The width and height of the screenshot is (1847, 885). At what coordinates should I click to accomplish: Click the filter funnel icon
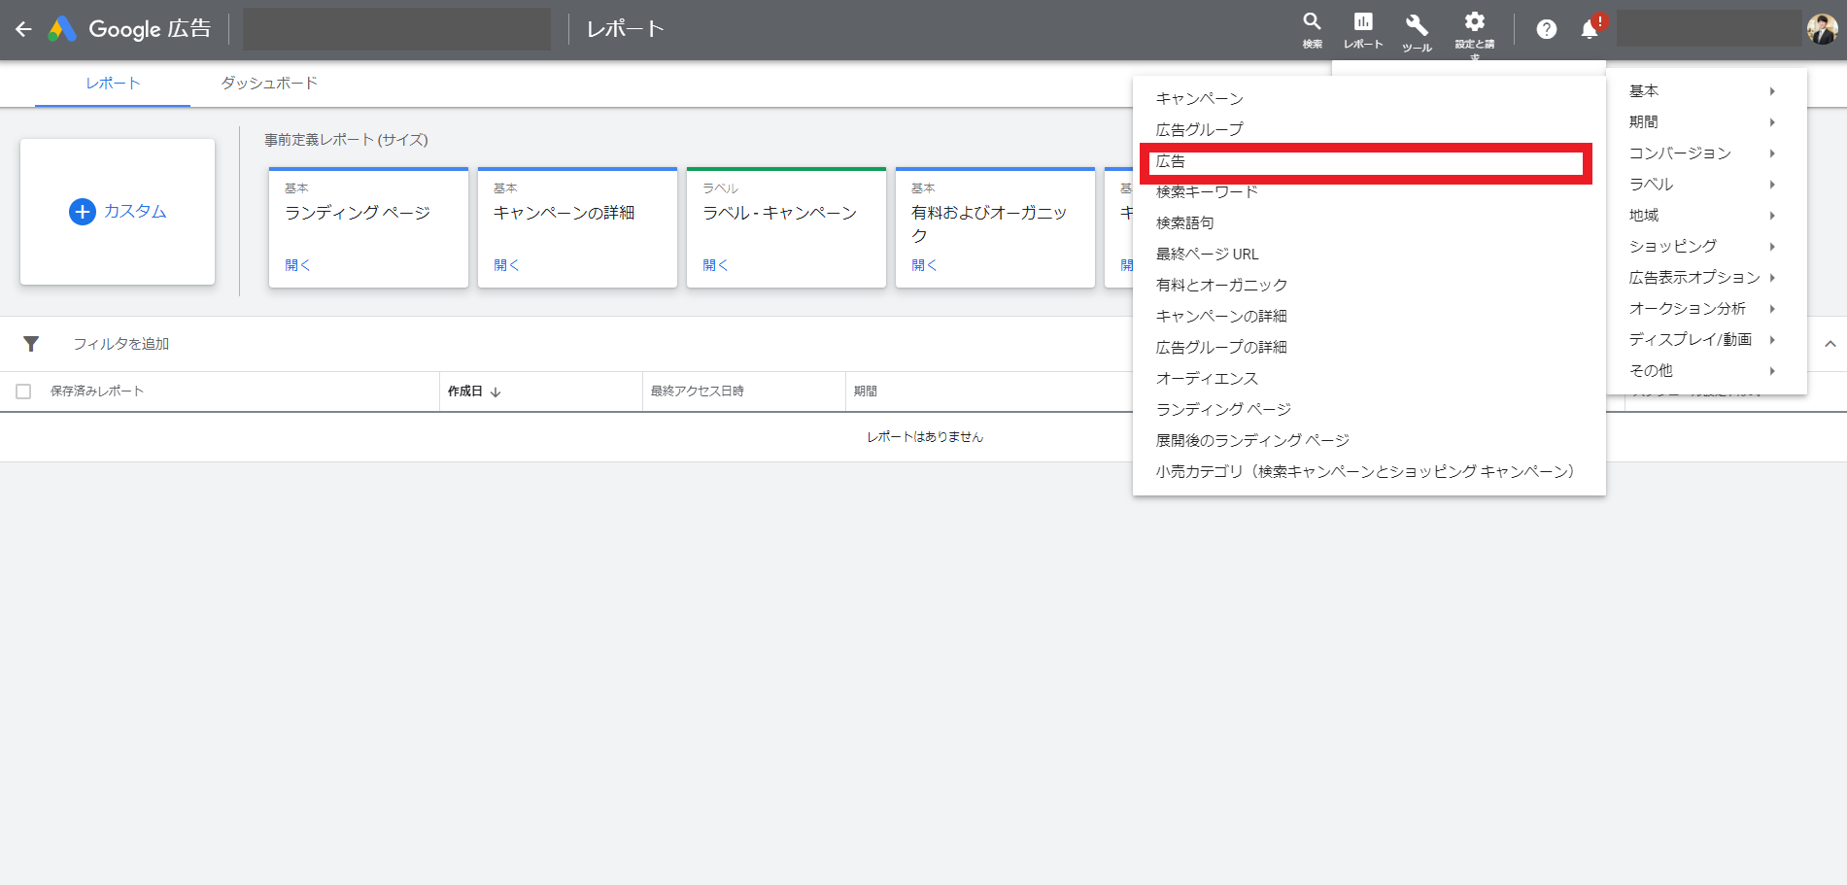(x=31, y=344)
